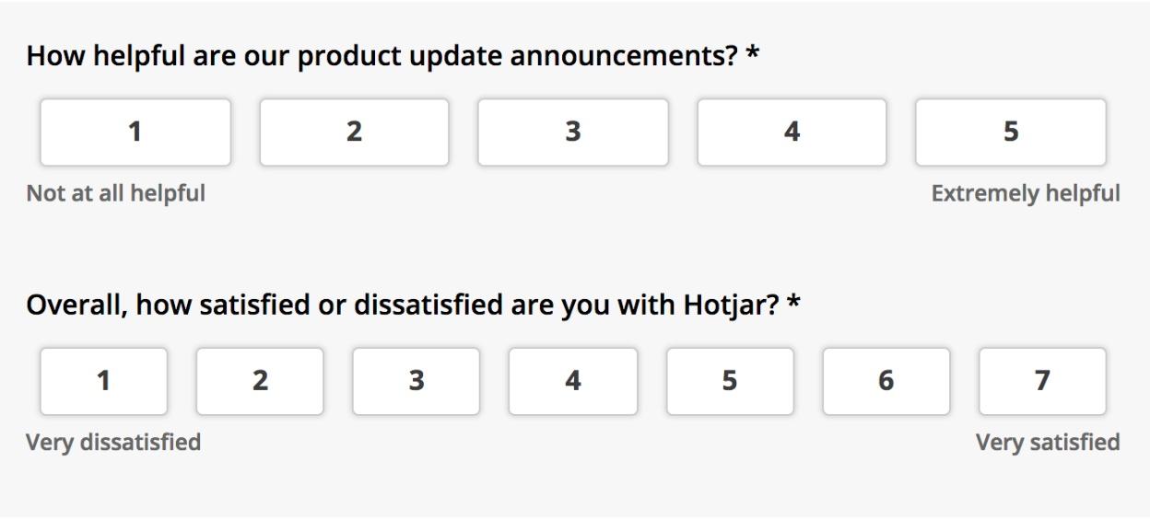Set Hotjar satisfaction rating to 5
This screenshot has height=519, width=1150.
(x=730, y=381)
